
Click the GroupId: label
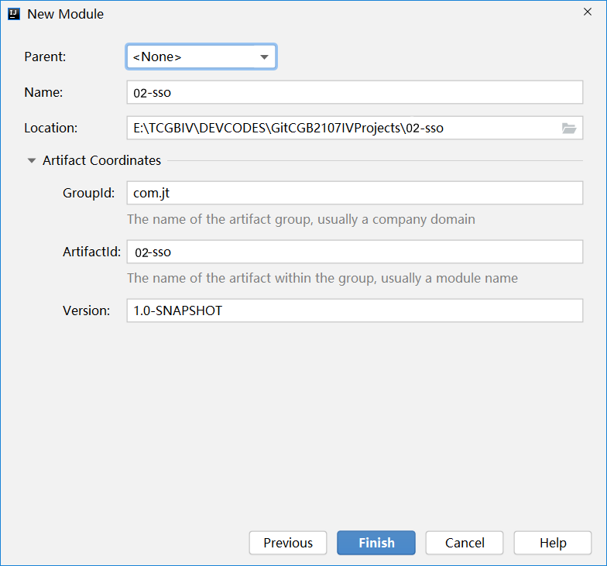click(88, 193)
